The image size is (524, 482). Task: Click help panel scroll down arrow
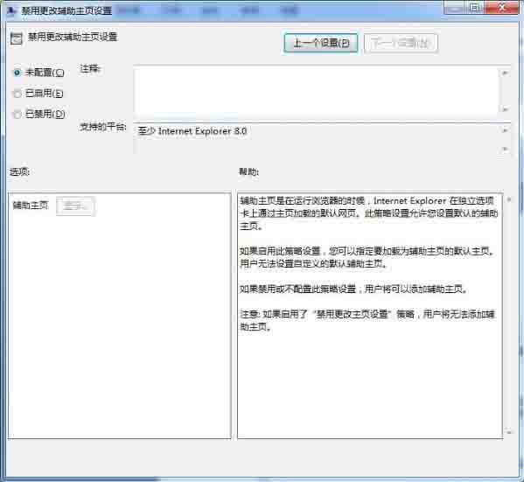[x=509, y=432]
